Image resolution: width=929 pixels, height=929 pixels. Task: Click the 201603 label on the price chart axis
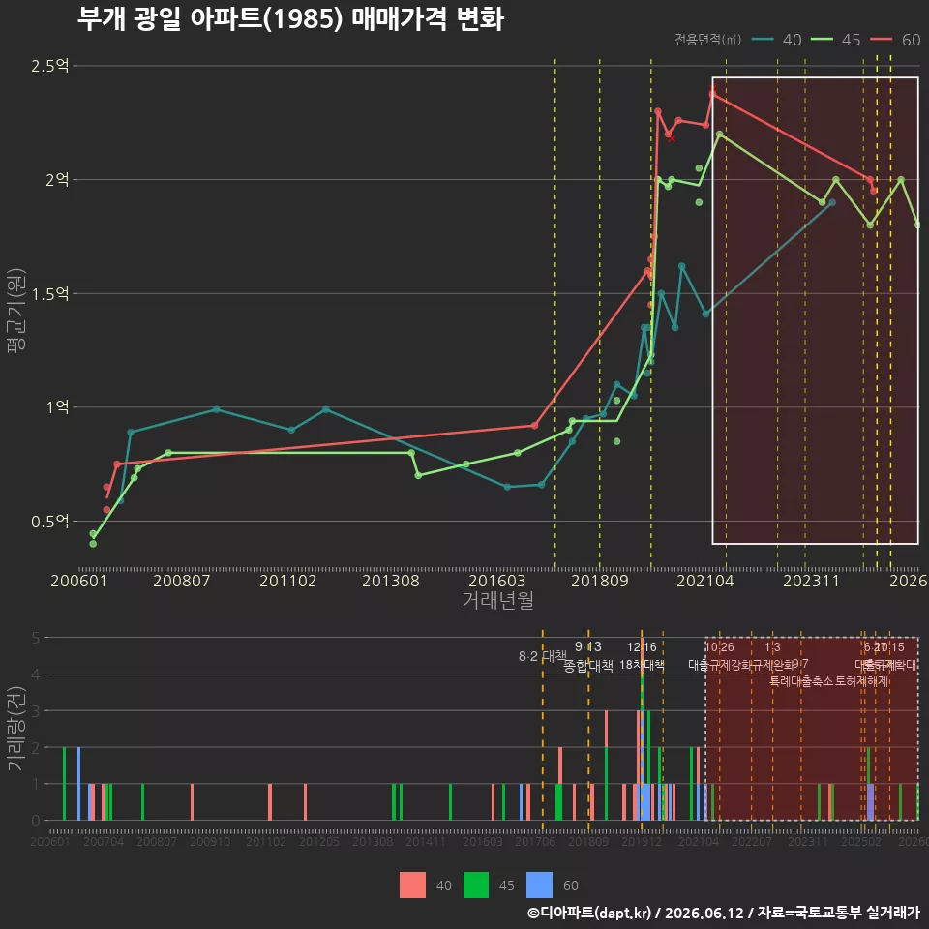pyautogui.click(x=497, y=581)
